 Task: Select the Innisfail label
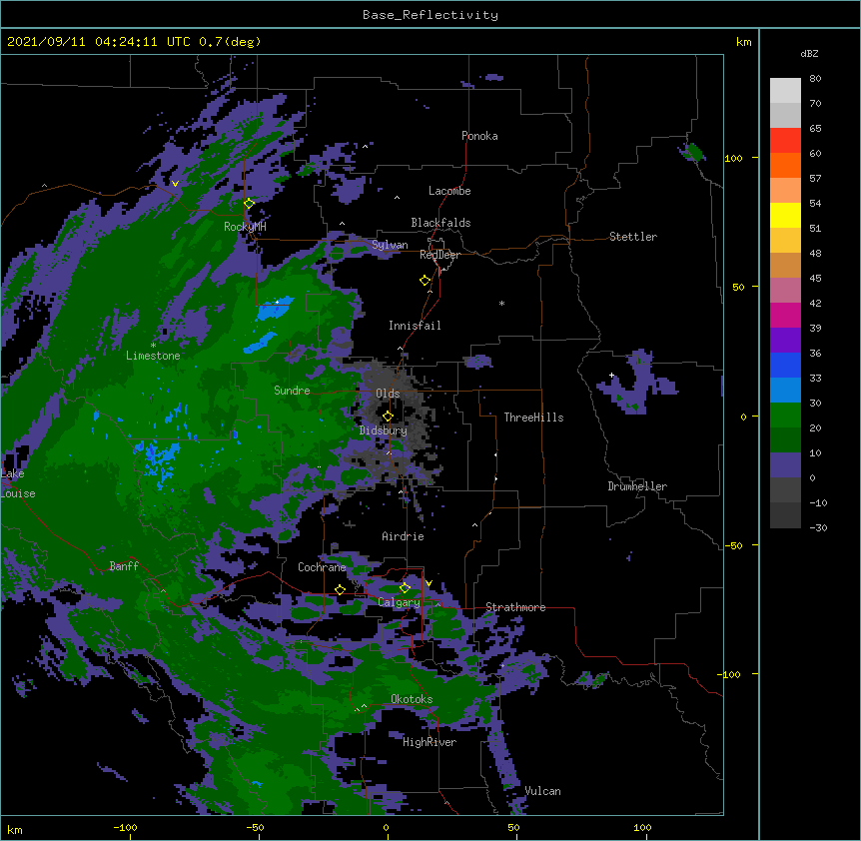point(415,326)
